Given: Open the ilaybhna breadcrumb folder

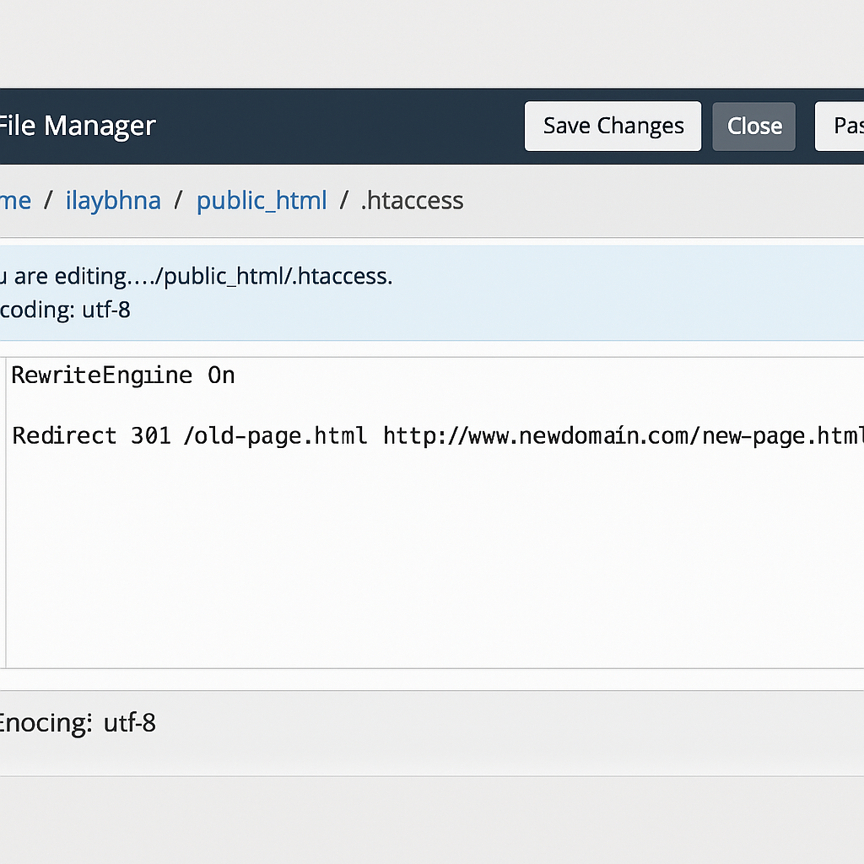Looking at the screenshot, I should 113,201.
